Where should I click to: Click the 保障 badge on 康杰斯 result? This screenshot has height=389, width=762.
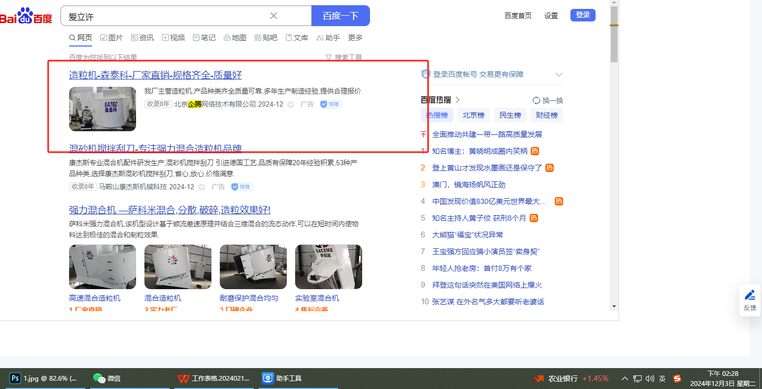pyautogui.click(x=242, y=187)
